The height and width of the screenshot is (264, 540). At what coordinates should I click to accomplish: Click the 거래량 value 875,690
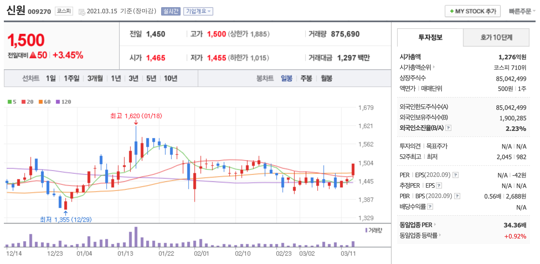click(x=345, y=34)
